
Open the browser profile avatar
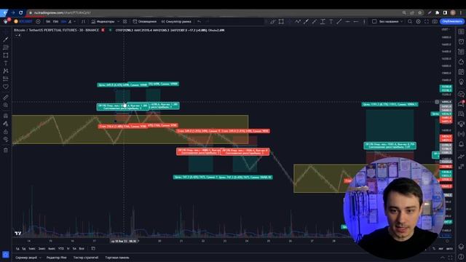tap(453, 13)
